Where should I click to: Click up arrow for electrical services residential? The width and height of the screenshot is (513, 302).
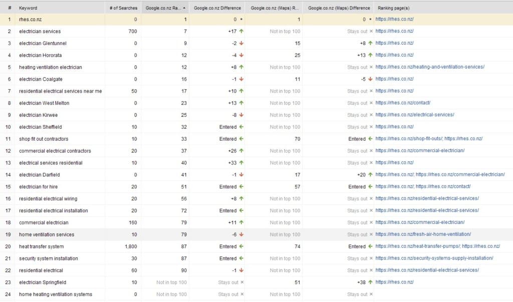(241, 163)
